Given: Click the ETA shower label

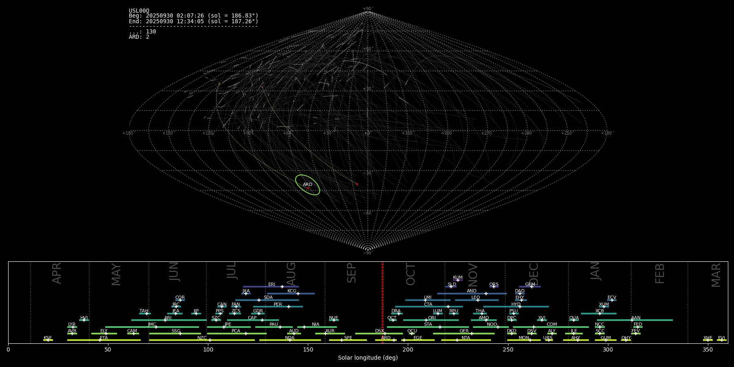Looking at the screenshot, I should click(x=104, y=338).
